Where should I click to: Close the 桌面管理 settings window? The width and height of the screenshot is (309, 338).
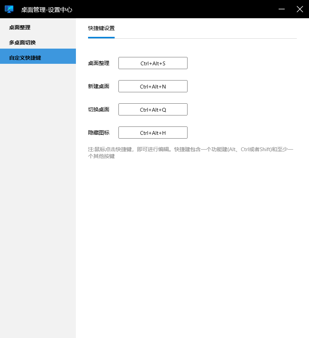pos(300,9)
